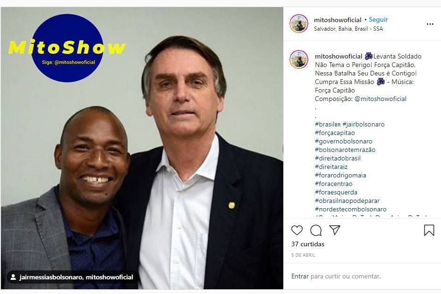Open mitoshowoficial username in the header

coord(338,20)
